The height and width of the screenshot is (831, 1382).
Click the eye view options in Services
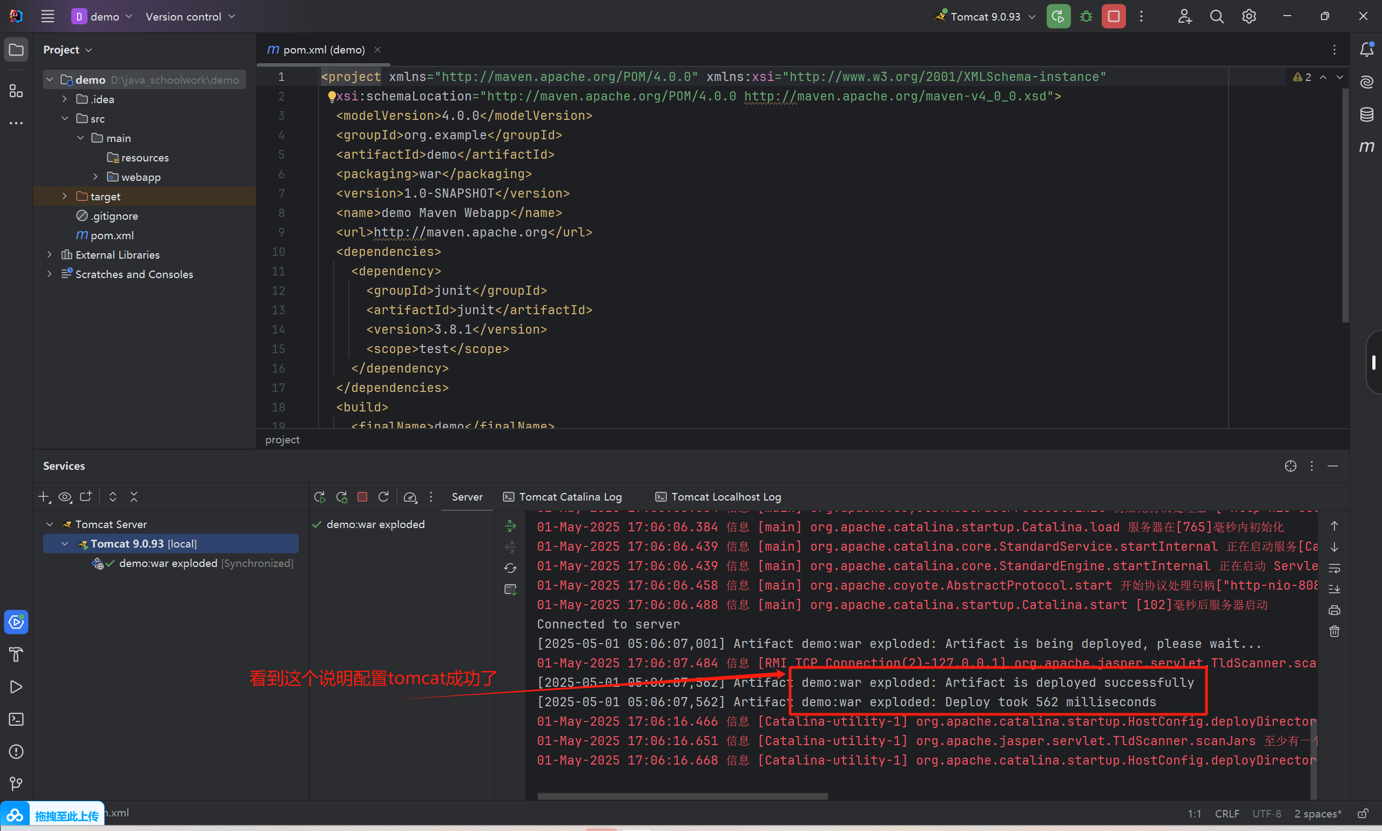(65, 497)
